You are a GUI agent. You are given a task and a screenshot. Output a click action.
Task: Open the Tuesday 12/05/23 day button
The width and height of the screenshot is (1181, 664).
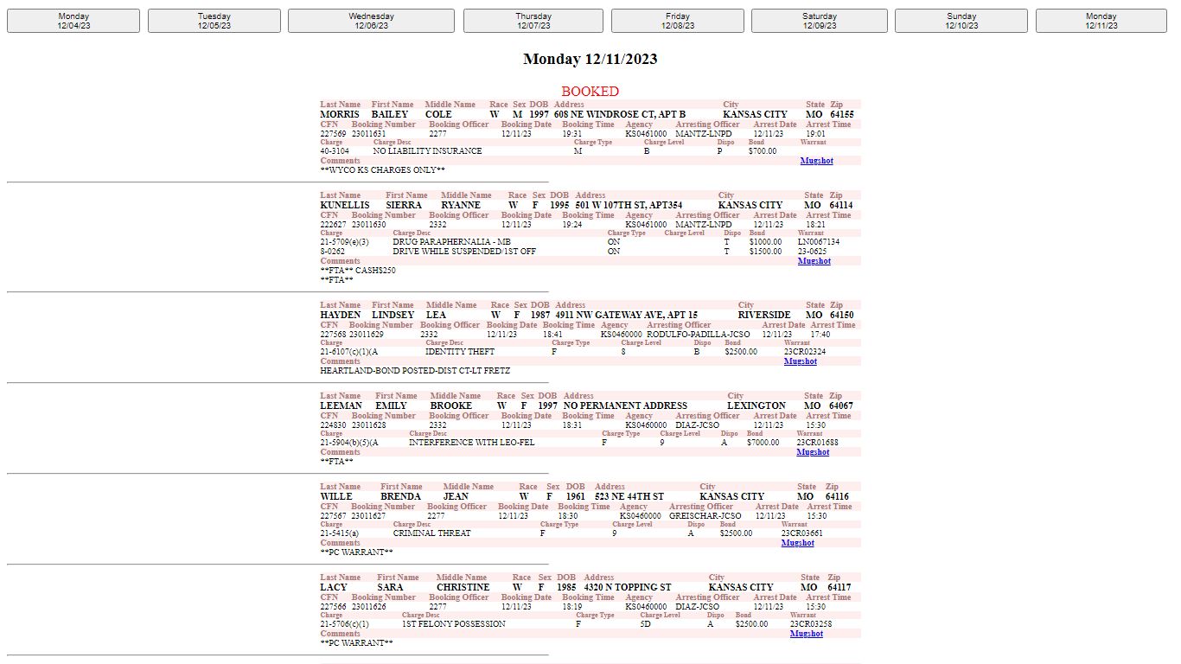214,21
